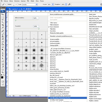
Task: Check the Duża lista view option
Action: [x=53, y=31]
